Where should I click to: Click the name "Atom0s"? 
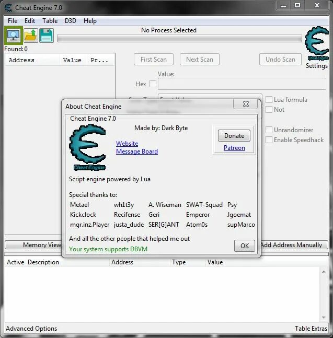(197, 225)
